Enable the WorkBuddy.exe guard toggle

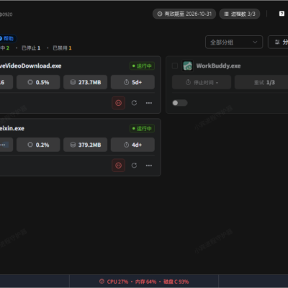(x=180, y=103)
